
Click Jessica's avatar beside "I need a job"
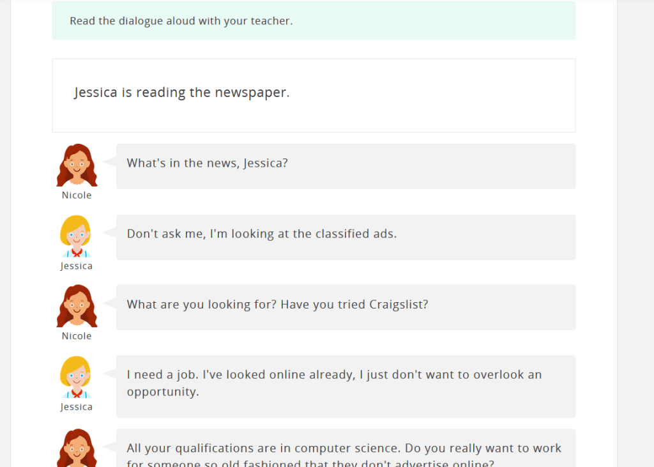(x=76, y=376)
